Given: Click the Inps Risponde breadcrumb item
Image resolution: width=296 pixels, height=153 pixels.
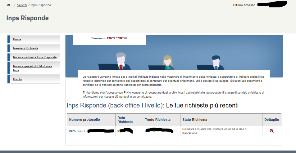Looking at the screenshot, I should click(41, 5).
